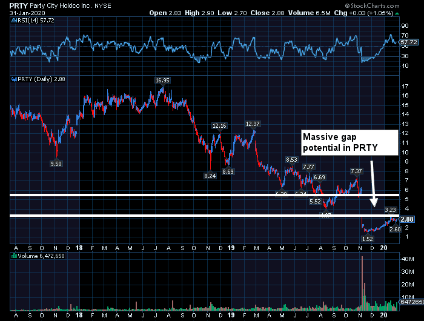Click the 8.53 high price label
The width and height of the screenshot is (424, 321).
coord(291,159)
